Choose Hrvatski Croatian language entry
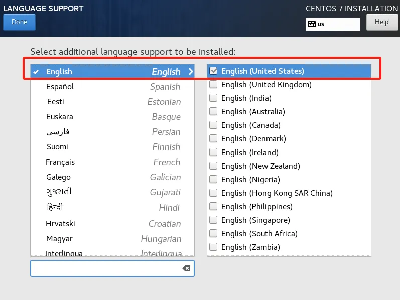The image size is (400, 300). tap(112, 224)
